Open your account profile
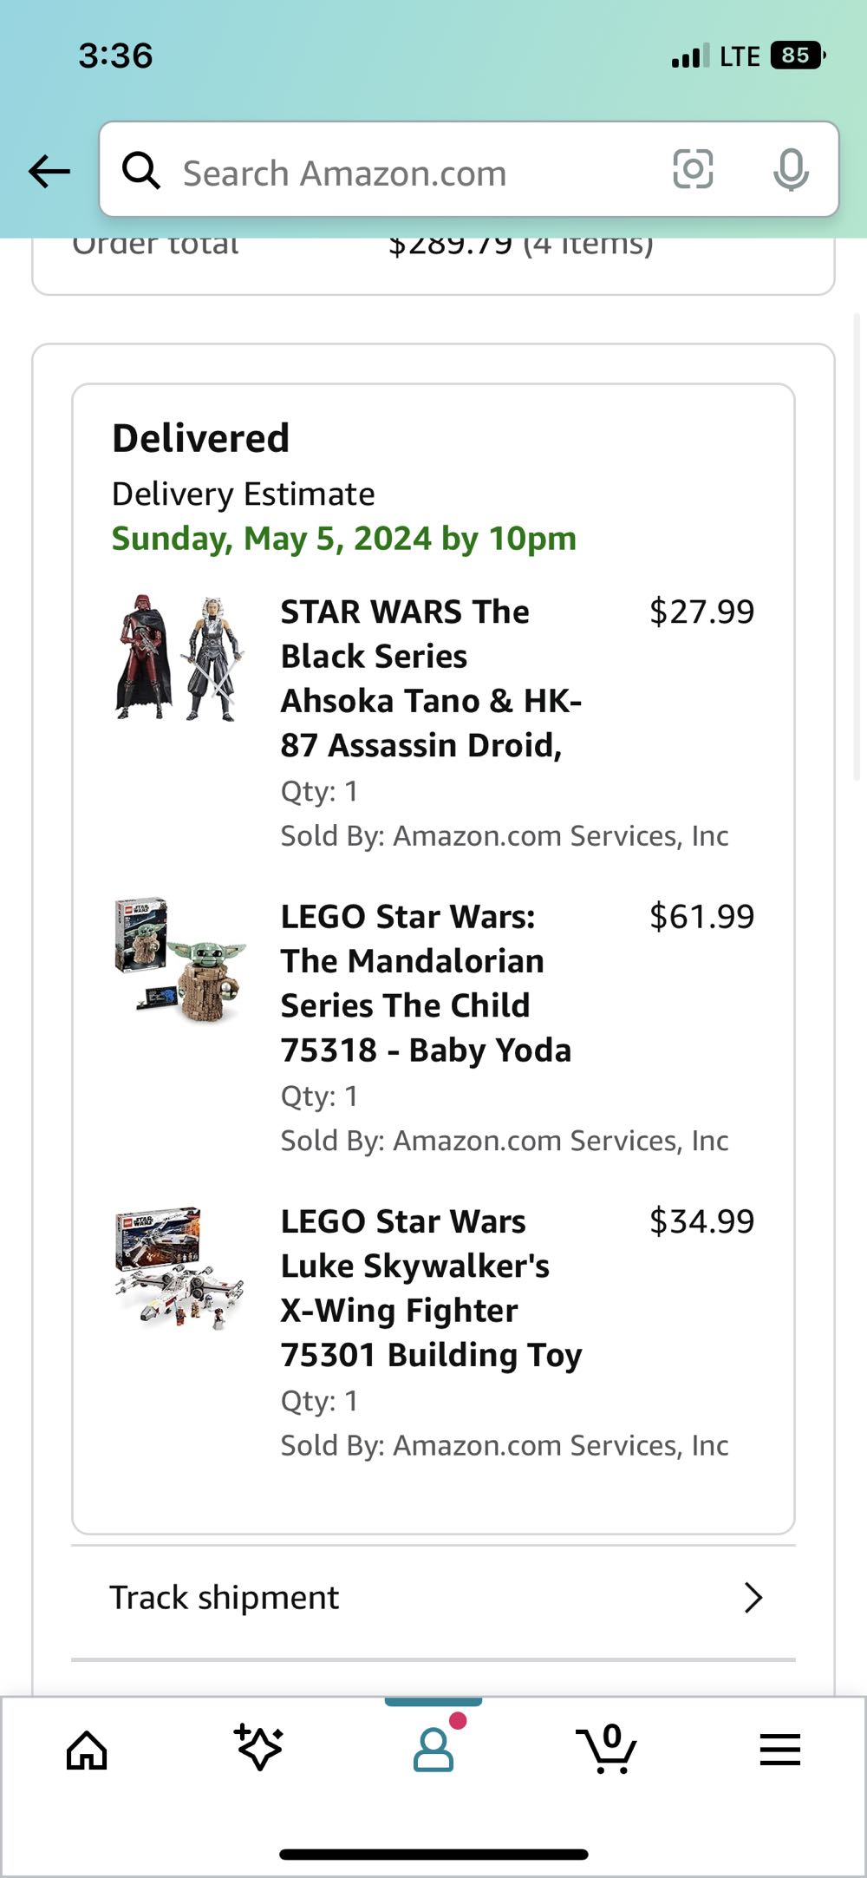The height and width of the screenshot is (1878, 867). [x=433, y=1750]
